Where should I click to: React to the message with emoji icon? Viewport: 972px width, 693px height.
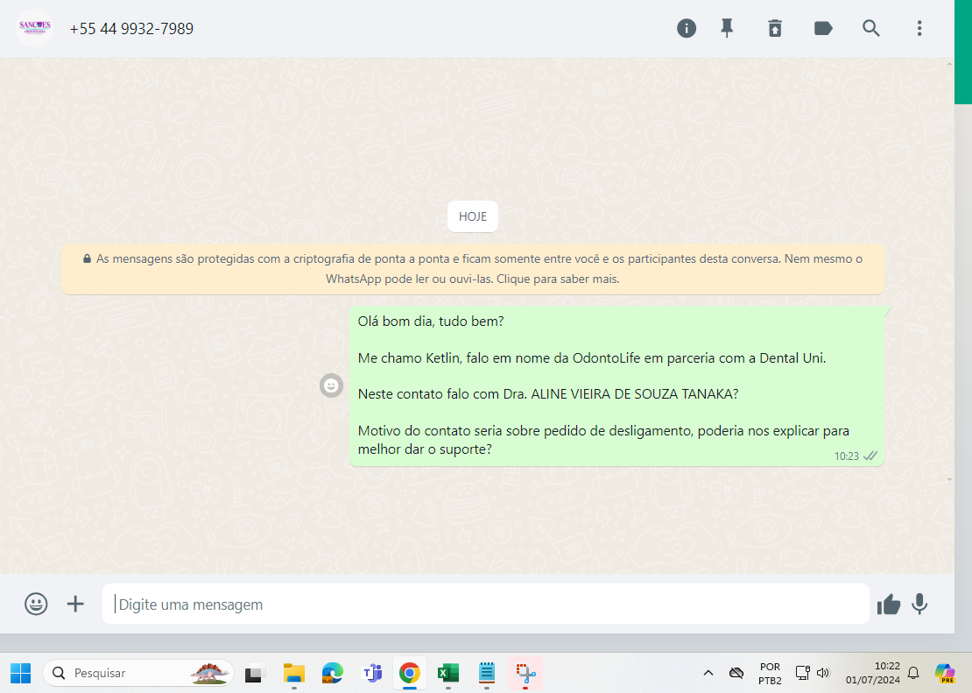[x=331, y=385]
